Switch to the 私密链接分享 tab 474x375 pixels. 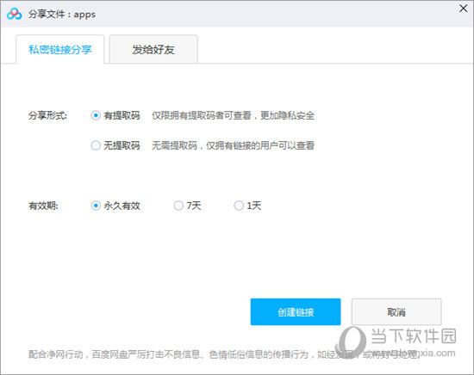pos(60,50)
